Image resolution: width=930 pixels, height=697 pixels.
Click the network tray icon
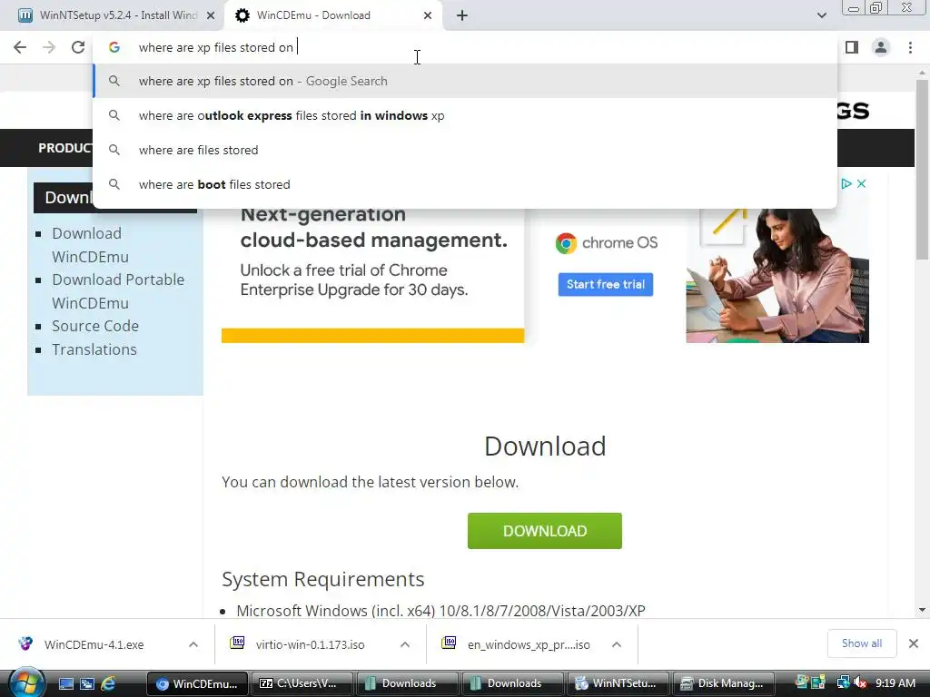[x=843, y=683]
